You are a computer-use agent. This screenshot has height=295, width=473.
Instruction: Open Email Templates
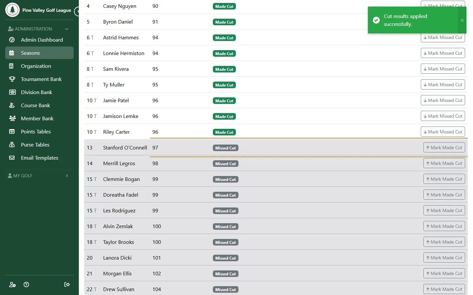(39, 158)
